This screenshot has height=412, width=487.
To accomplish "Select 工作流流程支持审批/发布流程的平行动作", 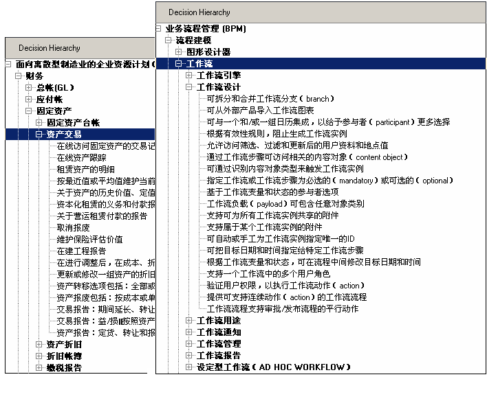I will click(x=283, y=309).
